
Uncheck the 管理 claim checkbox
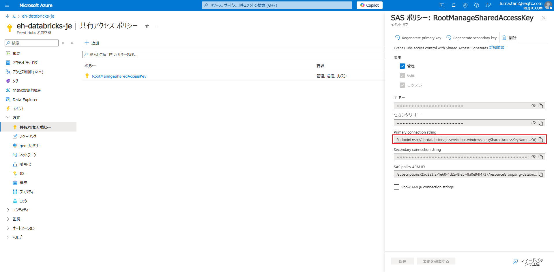pos(402,66)
